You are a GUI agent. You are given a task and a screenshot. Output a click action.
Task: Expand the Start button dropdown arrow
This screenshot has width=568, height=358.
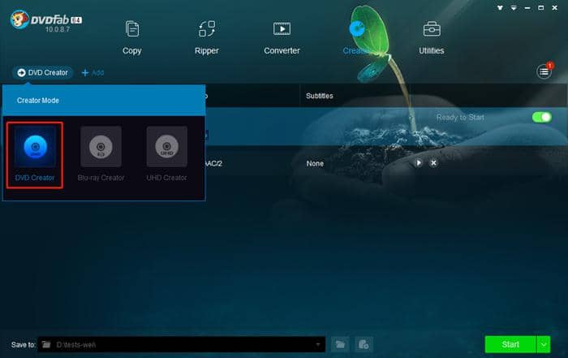tap(544, 344)
